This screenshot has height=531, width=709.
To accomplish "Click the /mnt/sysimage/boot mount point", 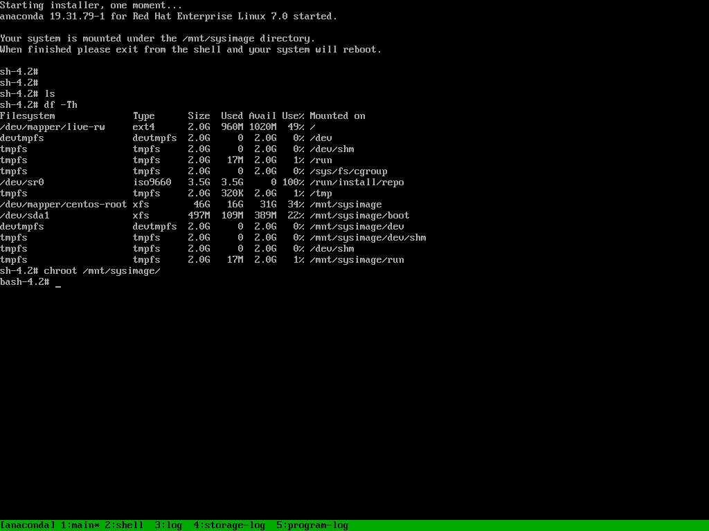I will coord(359,216).
